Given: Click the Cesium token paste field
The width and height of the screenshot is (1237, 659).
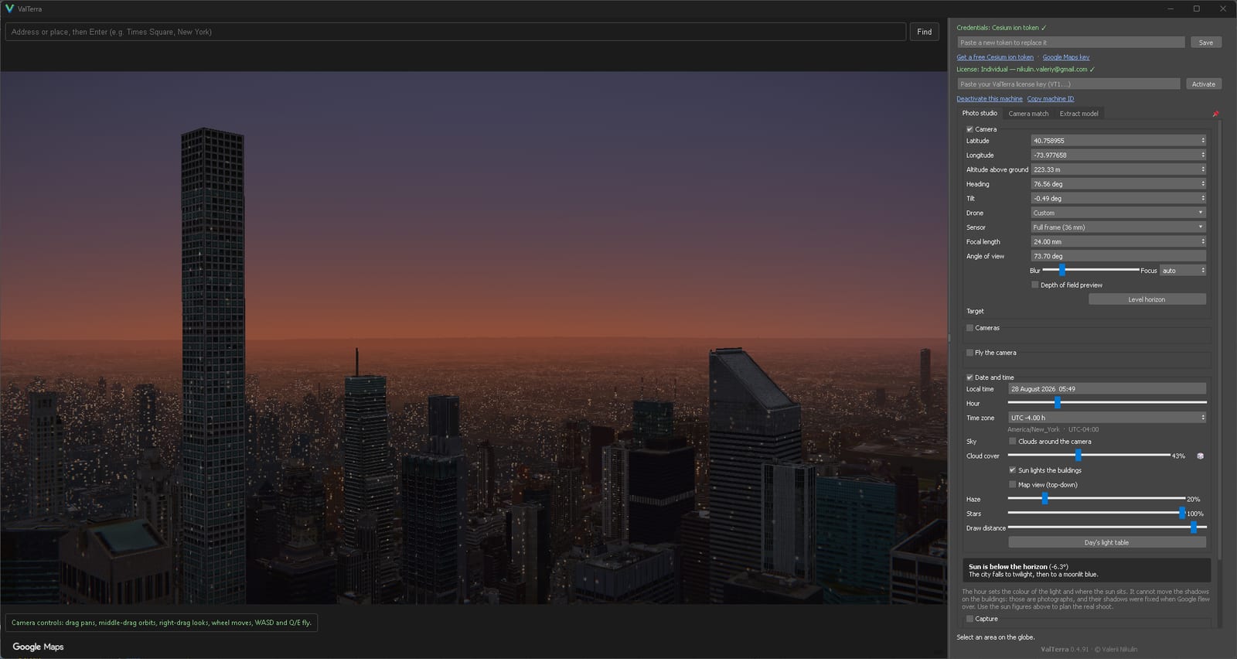Looking at the screenshot, I should coord(1071,43).
